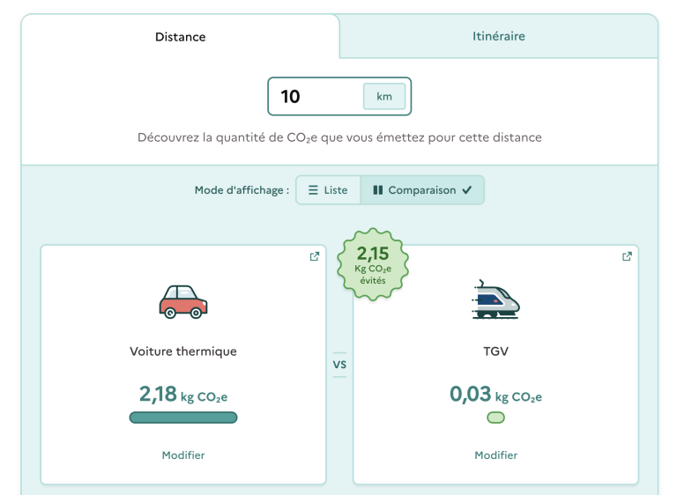Click Modifier under TGV
Screen dimensions: 677x495
tap(495, 455)
